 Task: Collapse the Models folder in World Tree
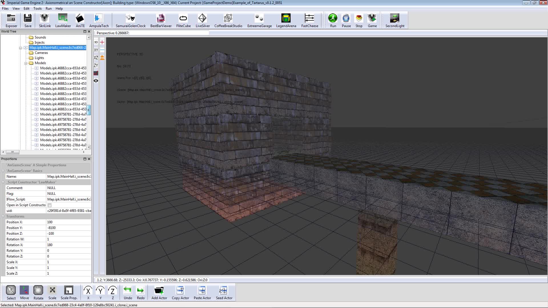click(25, 63)
